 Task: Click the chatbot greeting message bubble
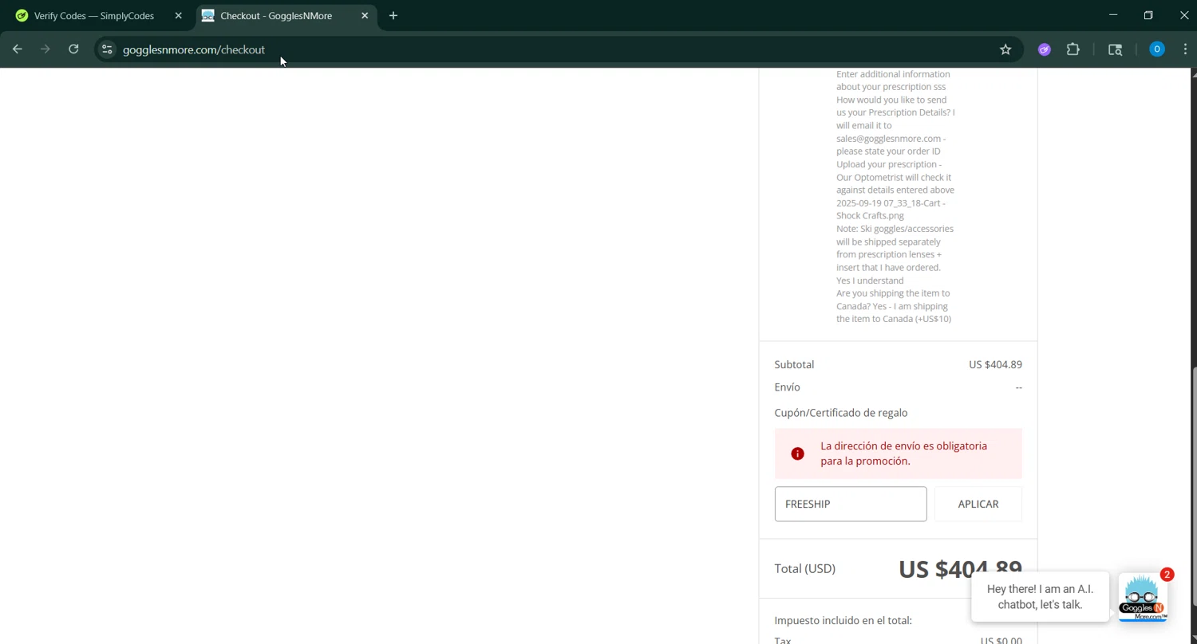(1041, 597)
